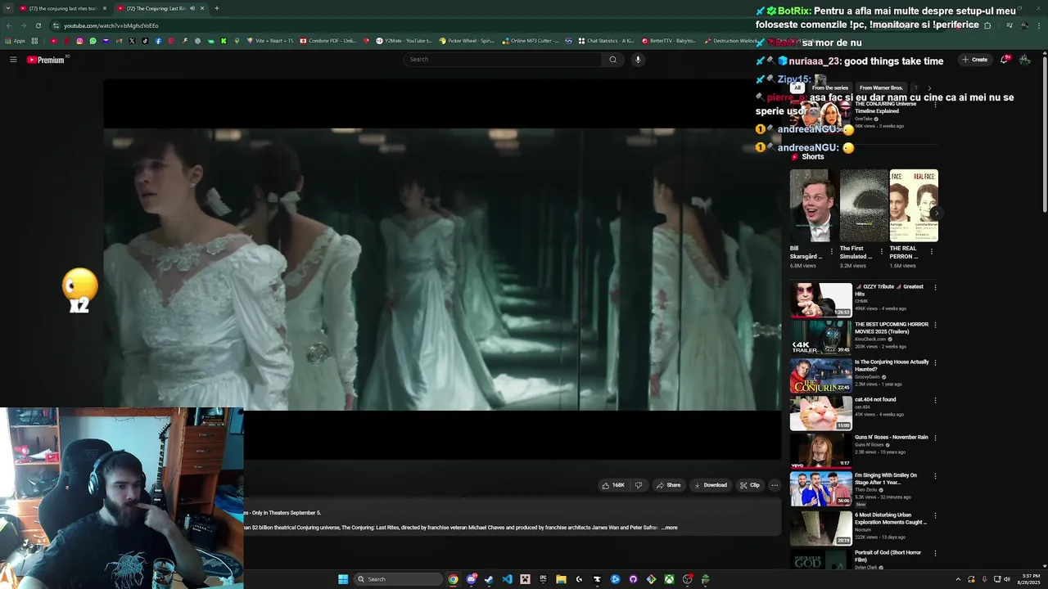1048x589 pixels.
Task: Open 'The First Simulated' short thumbnail
Action: [x=863, y=205]
